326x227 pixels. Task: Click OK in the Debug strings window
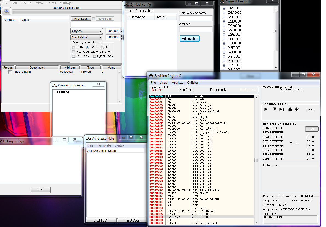coord(40,190)
